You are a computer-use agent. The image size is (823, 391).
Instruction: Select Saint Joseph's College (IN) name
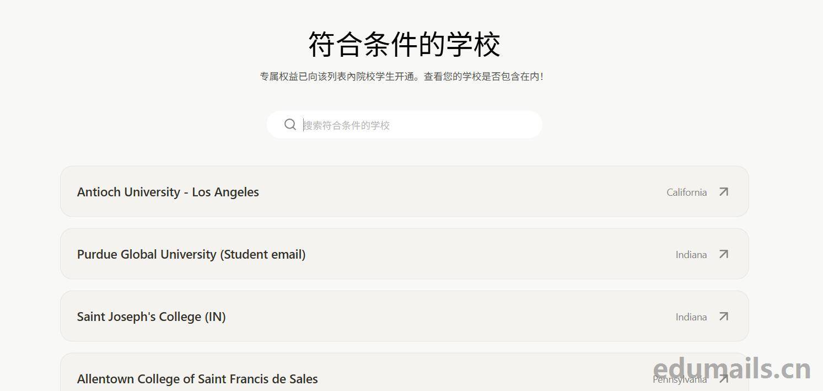(152, 317)
